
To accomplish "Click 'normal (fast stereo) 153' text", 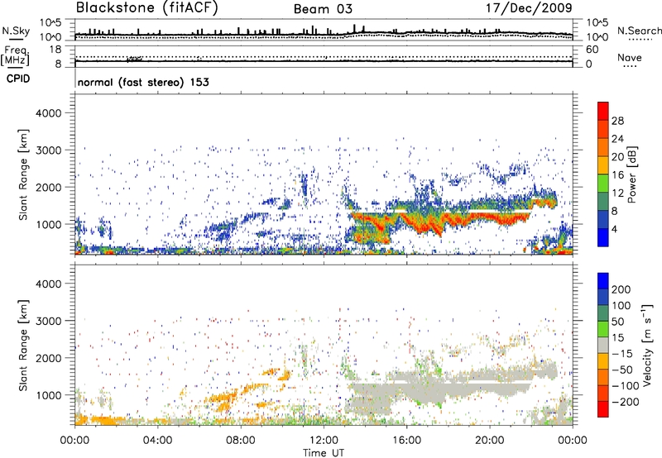I will [x=143, y=82].
